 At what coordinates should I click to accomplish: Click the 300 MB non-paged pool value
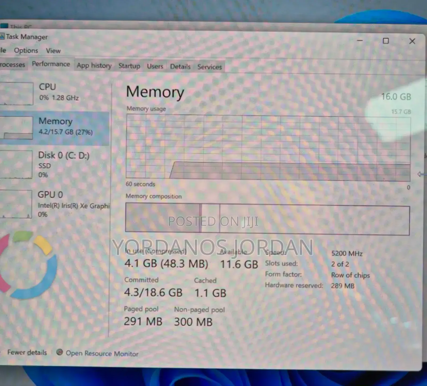[x=193, y=322]
